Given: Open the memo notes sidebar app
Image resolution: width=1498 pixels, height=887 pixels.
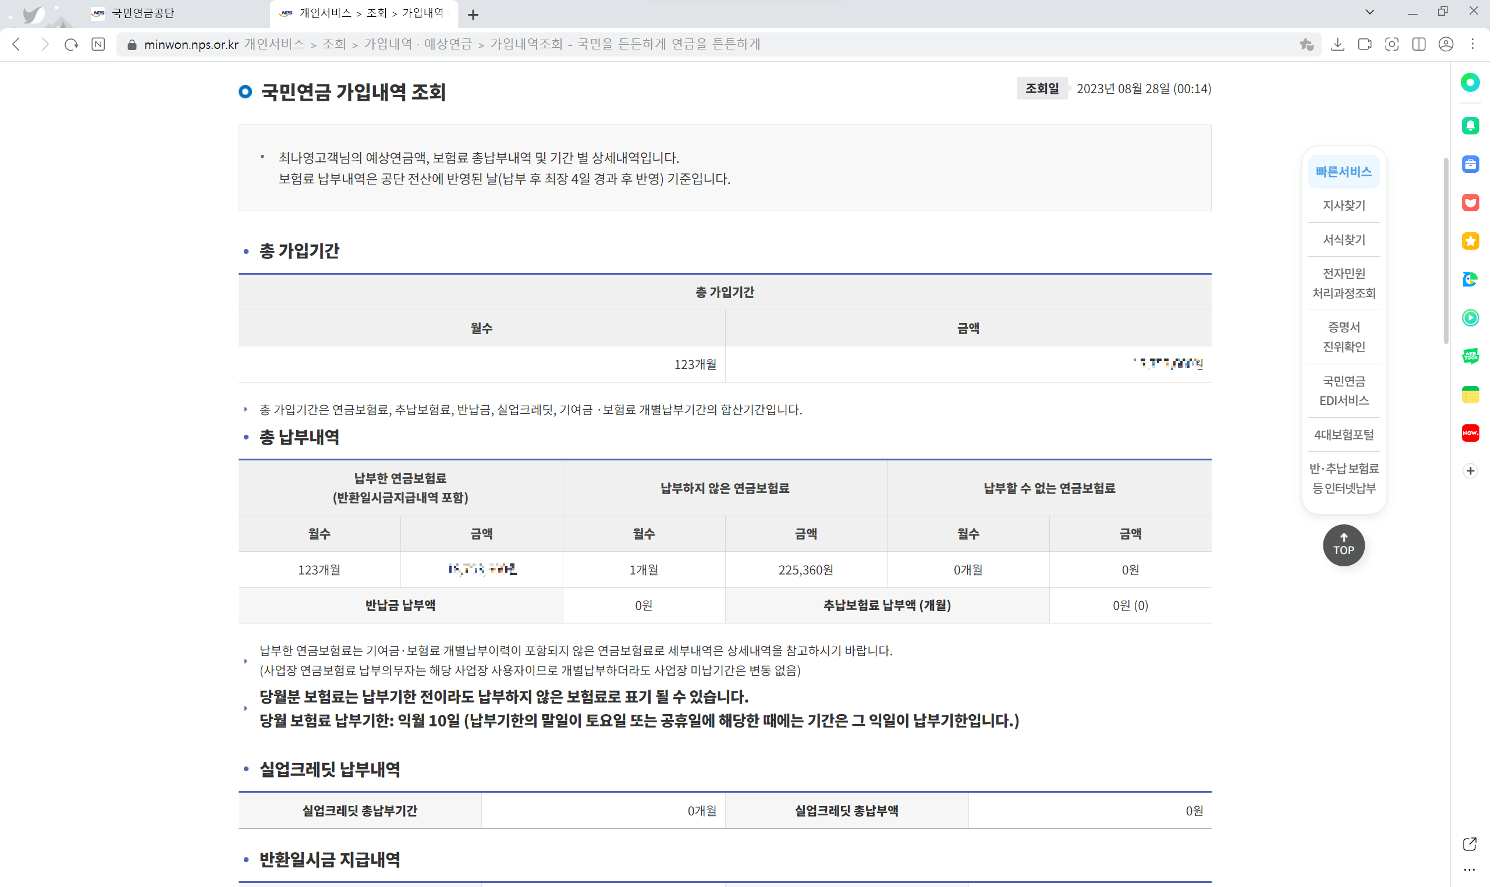Looking at the screenshot, I should [1471, 394].
